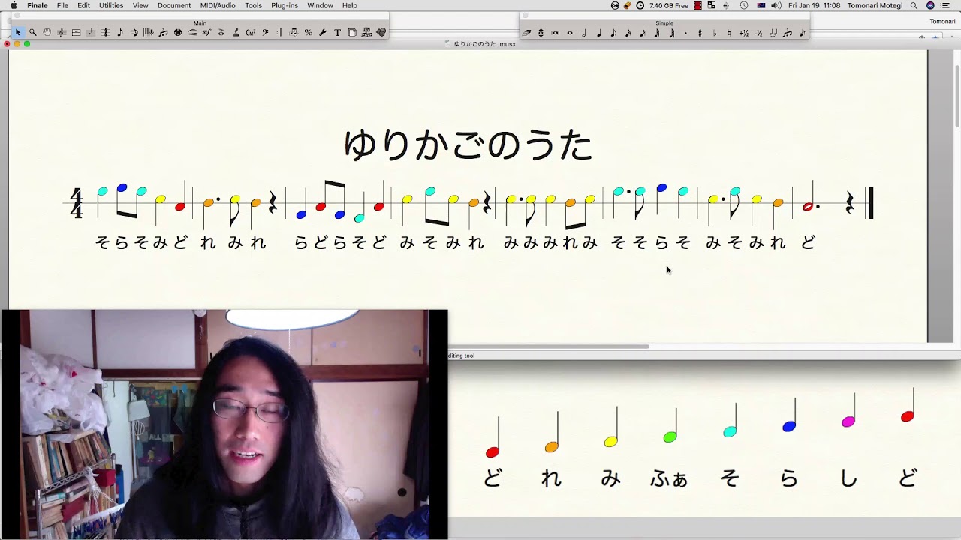Select the Zoom magnifier tool

tap(32, 32)
